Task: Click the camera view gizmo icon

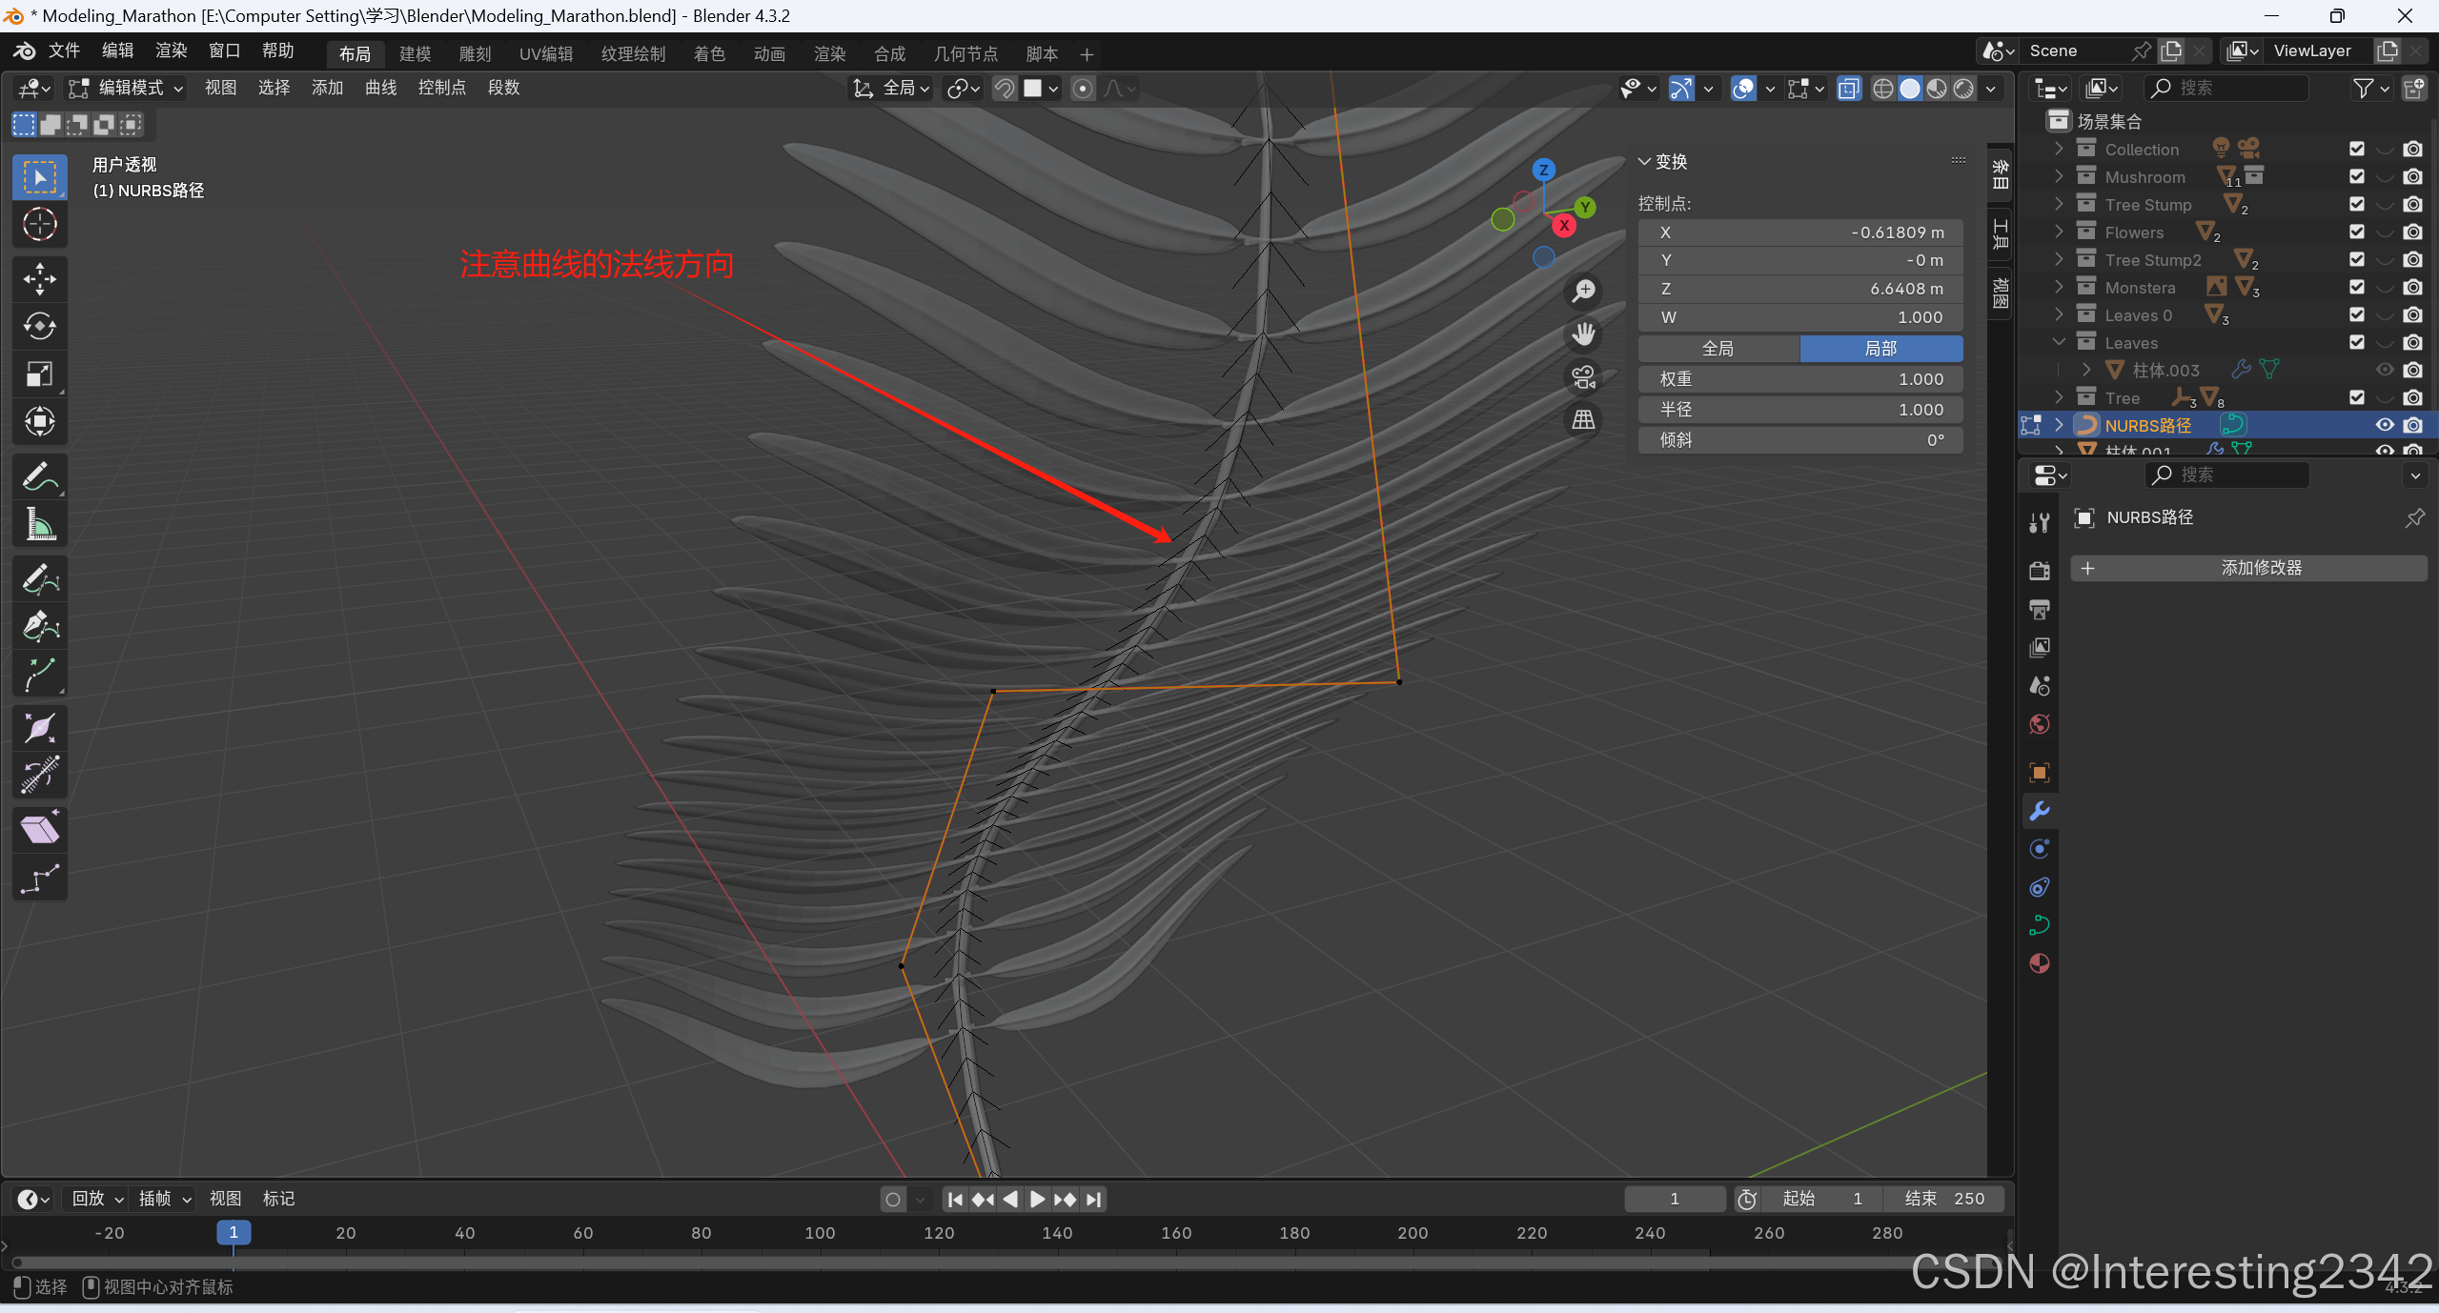Action: 1583,377
